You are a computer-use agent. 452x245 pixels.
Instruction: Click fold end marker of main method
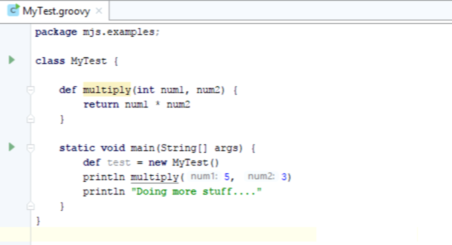31,206
